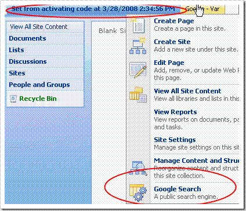This screenshot has height=211, width=246.
Task: Click the 'Blank Si' breadcrumb text
Action: (112, 31)
